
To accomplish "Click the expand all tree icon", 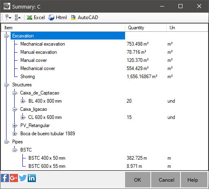I will pos(8,18).
